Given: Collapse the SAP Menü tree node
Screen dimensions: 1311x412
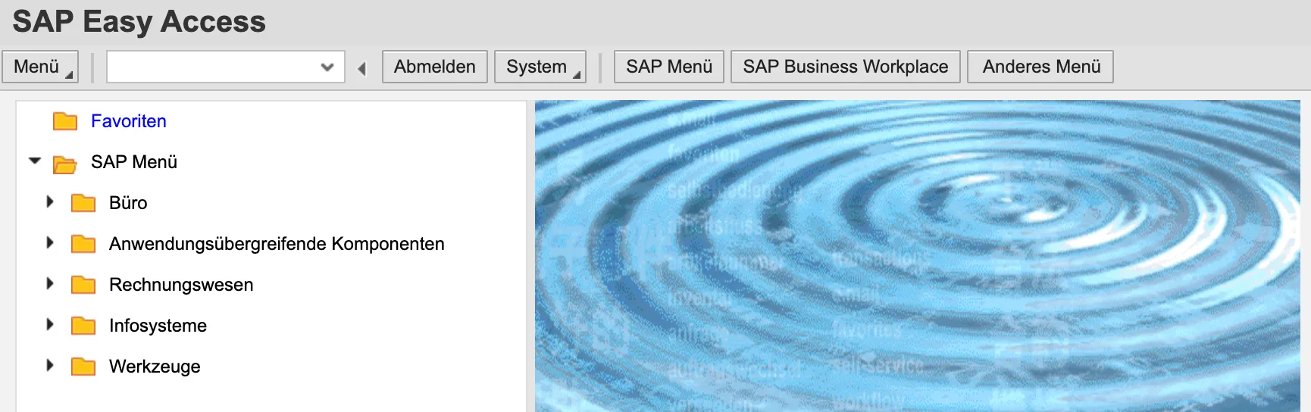Looking at the screenshot, I should coord(35,161).
